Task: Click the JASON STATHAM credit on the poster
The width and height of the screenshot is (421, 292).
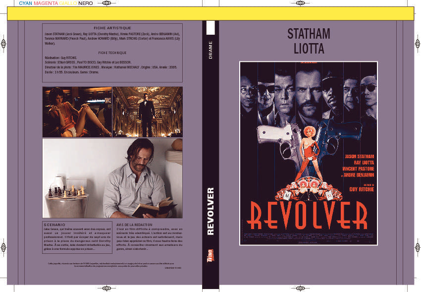Action: click(x=359, y=156)
